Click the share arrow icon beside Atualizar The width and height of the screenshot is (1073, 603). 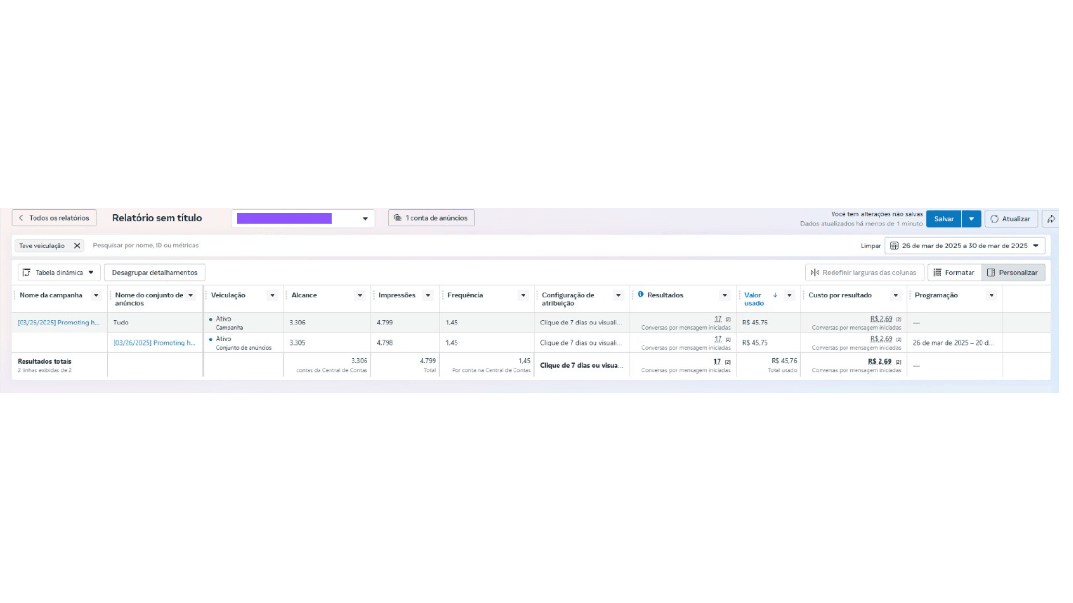(x=1050, y=219)
